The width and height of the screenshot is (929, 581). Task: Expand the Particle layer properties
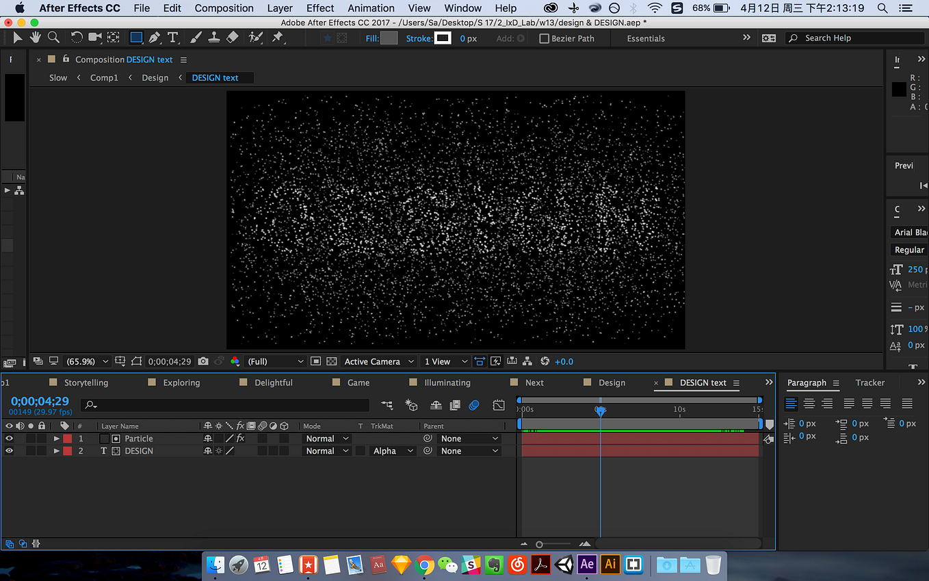(x=57, y=439)
